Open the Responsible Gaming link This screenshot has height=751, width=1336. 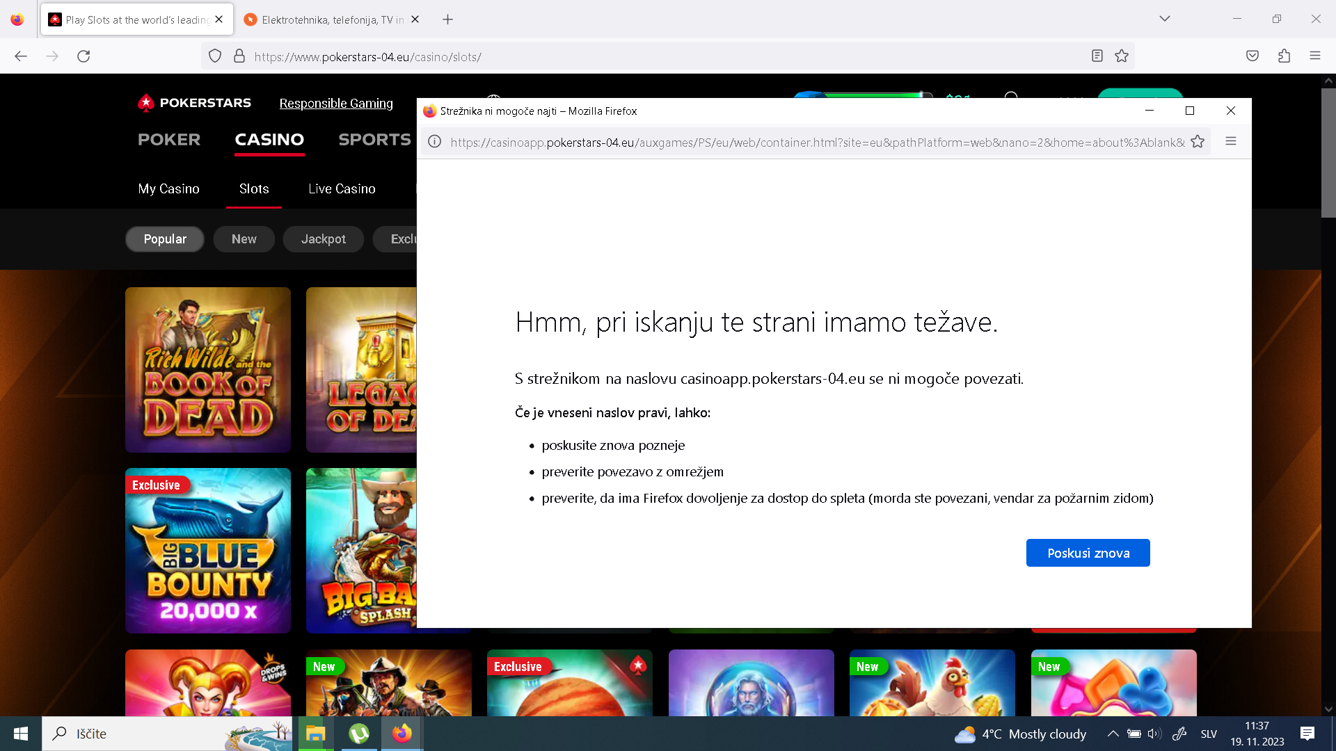point(336,103)
